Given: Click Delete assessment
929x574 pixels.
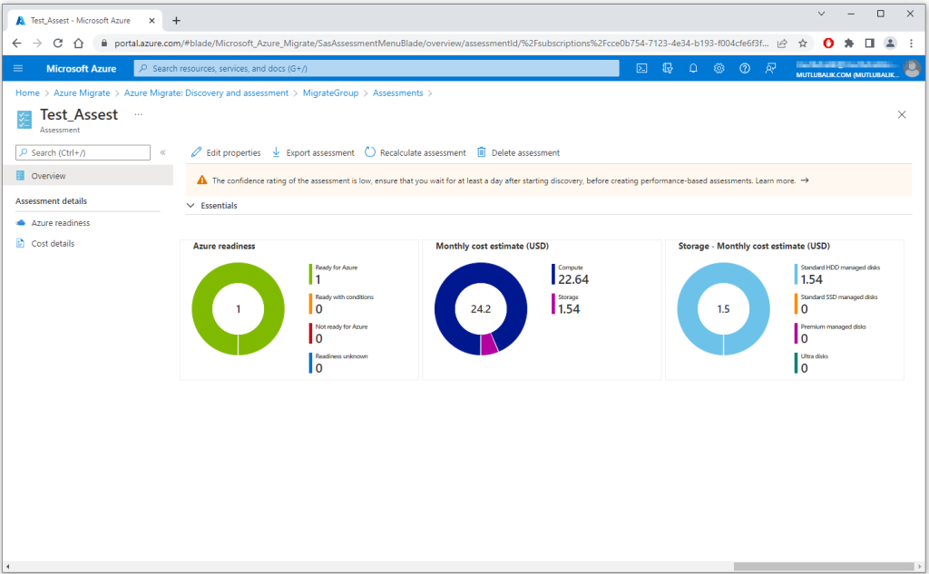Looking at the screenshot, I should point(518,153).
